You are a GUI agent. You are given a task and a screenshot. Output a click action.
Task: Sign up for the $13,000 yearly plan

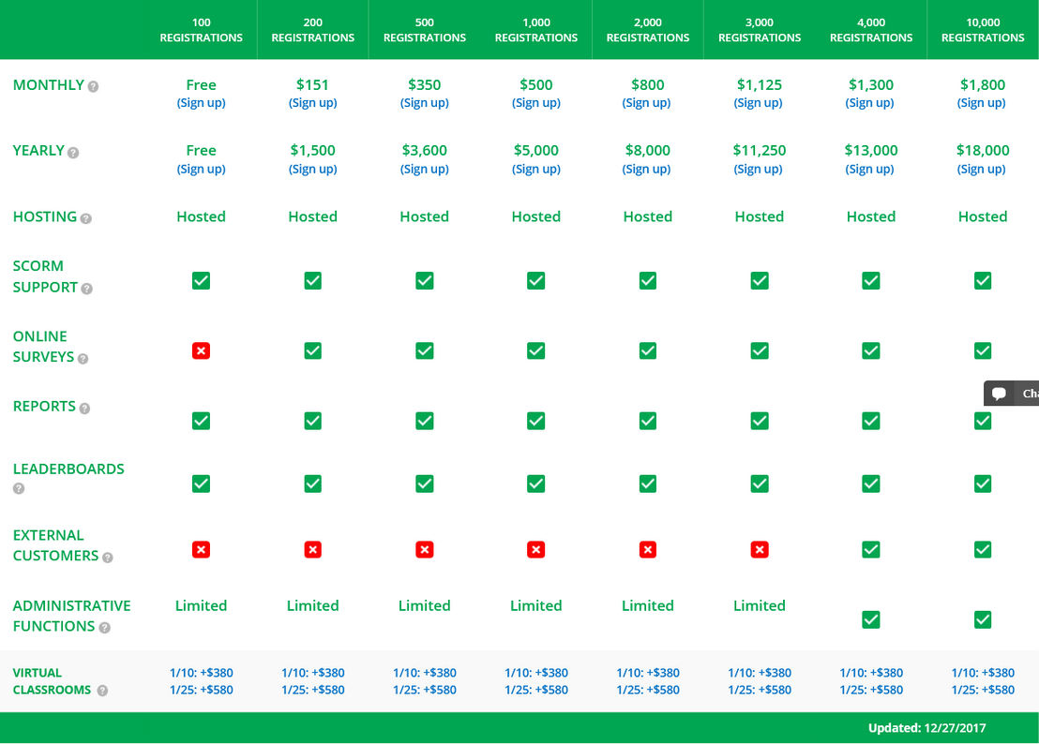[x=869, y=169]
